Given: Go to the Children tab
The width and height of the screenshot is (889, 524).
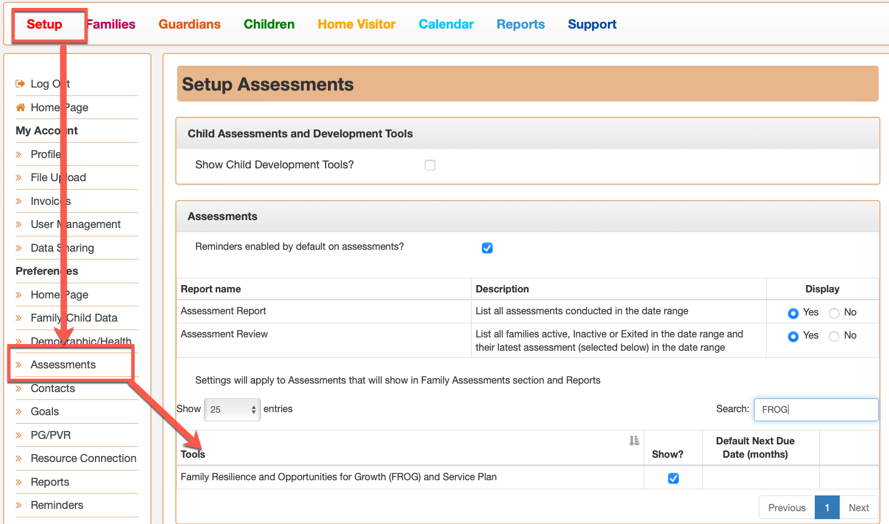Looking at the screenshot, I should 269,24.
